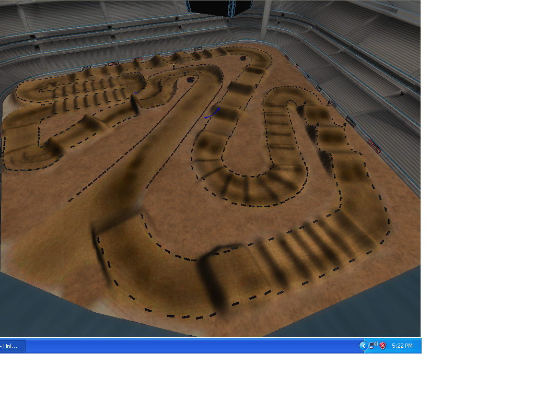Click the 5:22 PM taskbar clock
The width and height of the screenshot is (535, 401).
(x=402, y=346)
